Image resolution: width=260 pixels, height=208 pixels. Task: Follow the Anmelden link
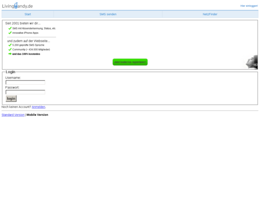(x=38, y=107)
